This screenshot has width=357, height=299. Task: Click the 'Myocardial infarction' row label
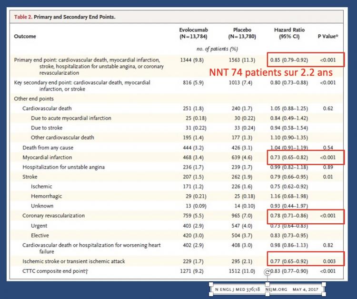pyautogui.click(x=47, y=158)
